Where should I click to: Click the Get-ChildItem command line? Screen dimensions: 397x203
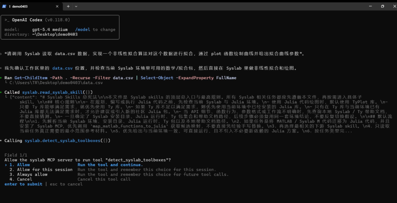point(120,78)
